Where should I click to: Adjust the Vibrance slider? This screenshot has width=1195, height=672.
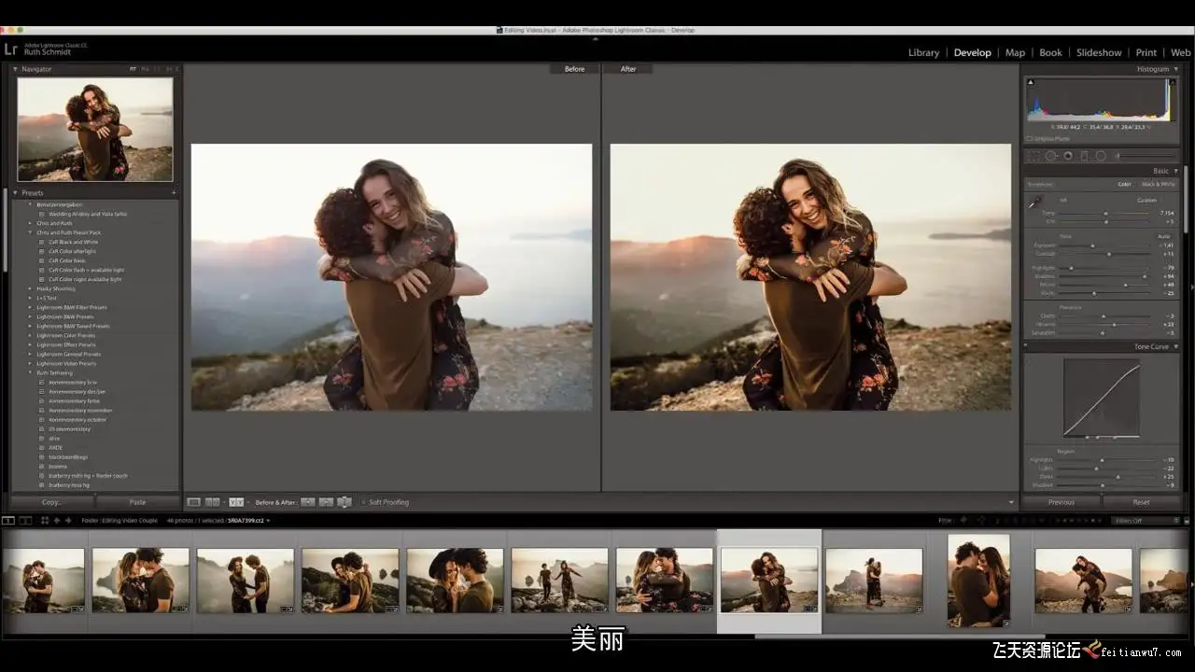click(1105, 324)
